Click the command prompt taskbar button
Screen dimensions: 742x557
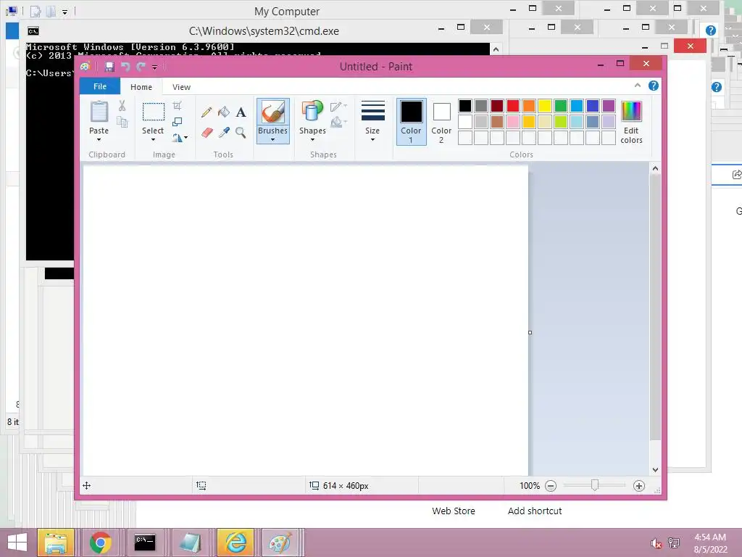pyautogui.click(x=145, y=542)
